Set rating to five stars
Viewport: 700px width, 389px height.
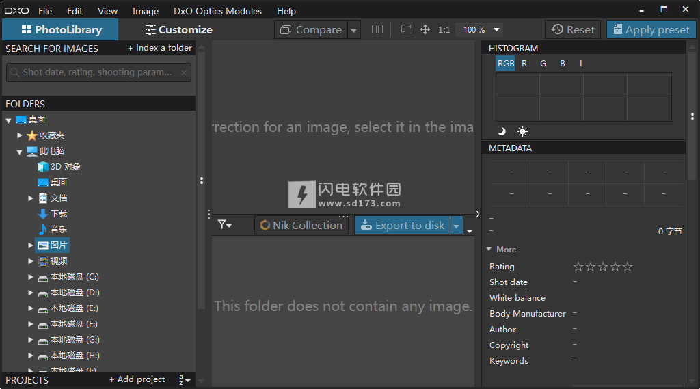coord(628,267)
